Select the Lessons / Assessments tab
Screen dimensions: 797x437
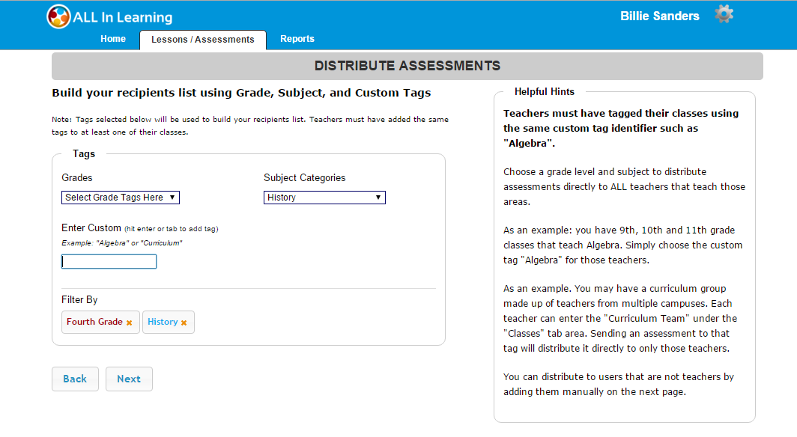[x=202, y=40]
